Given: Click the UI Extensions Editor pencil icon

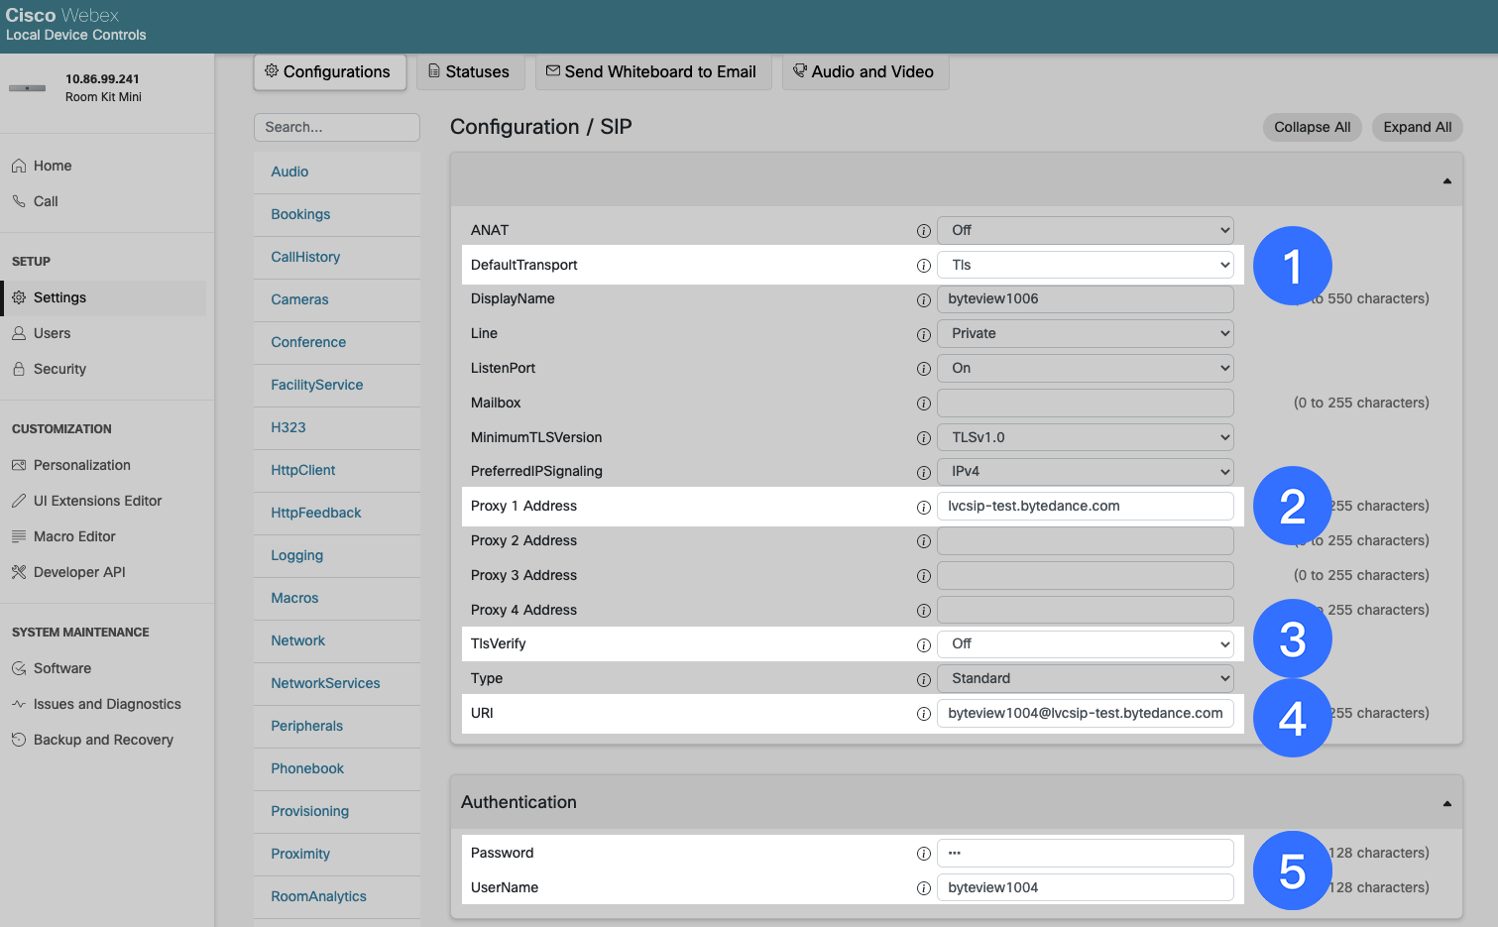Looking at the screenshot, I should coord(19,501).
